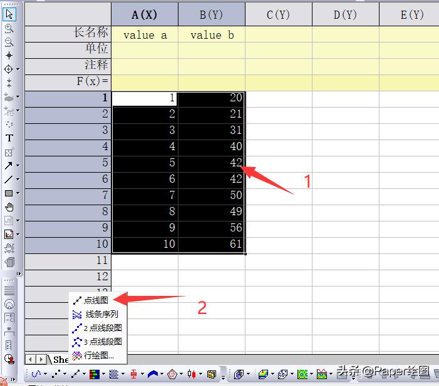The height and width of the screenshot is (386, 439).
Task: Click column header B(Y)
Action: point(212,14)
